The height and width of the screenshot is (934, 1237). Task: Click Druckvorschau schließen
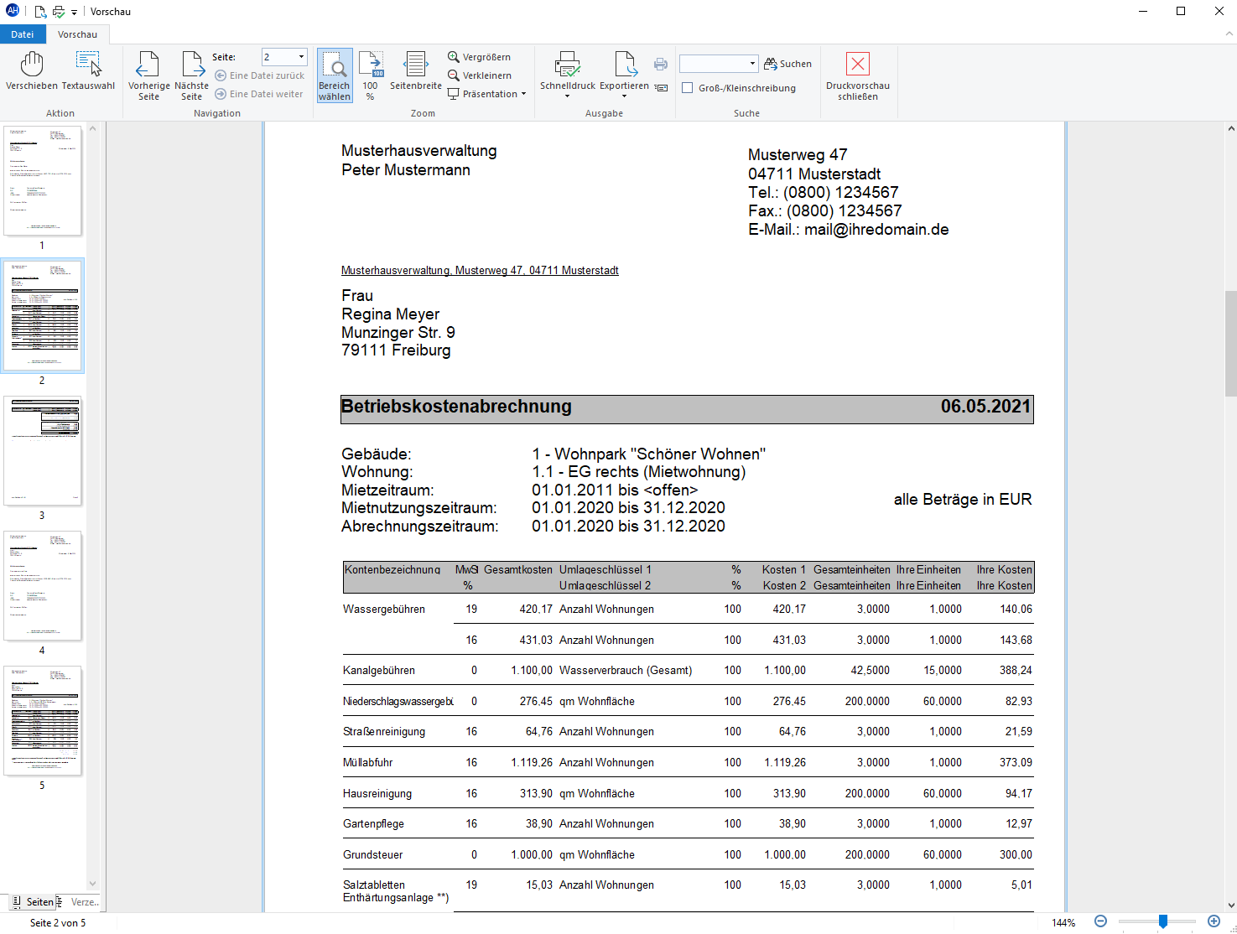[x=858, y=75]
